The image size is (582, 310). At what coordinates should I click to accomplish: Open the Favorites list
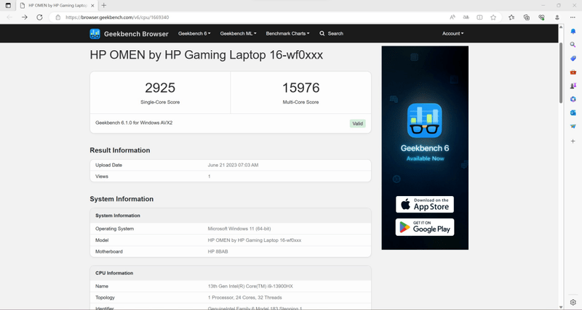point(511,17)
